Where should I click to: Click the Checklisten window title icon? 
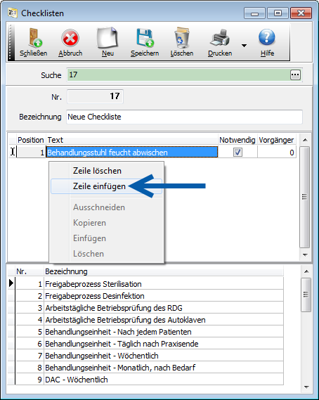(x=12, y=13)
